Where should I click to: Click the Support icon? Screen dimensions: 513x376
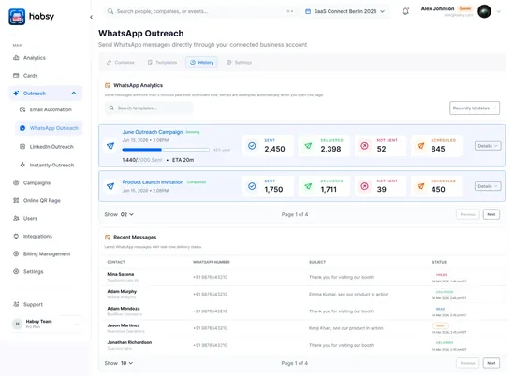pos(16,304)
